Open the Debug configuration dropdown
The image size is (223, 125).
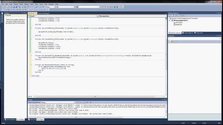click(50, 7)
